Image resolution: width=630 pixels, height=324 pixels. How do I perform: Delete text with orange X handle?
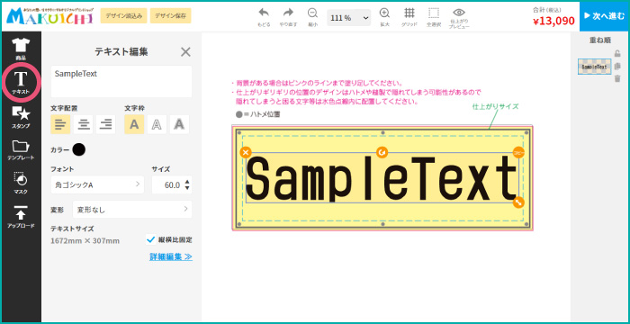click(246, 152)
